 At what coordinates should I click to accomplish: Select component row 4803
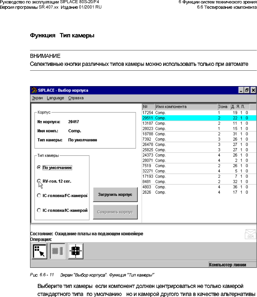click(199, 187)
